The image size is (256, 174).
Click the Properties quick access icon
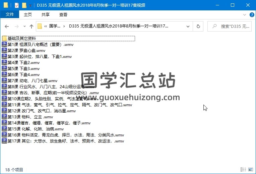coord(17,5)
